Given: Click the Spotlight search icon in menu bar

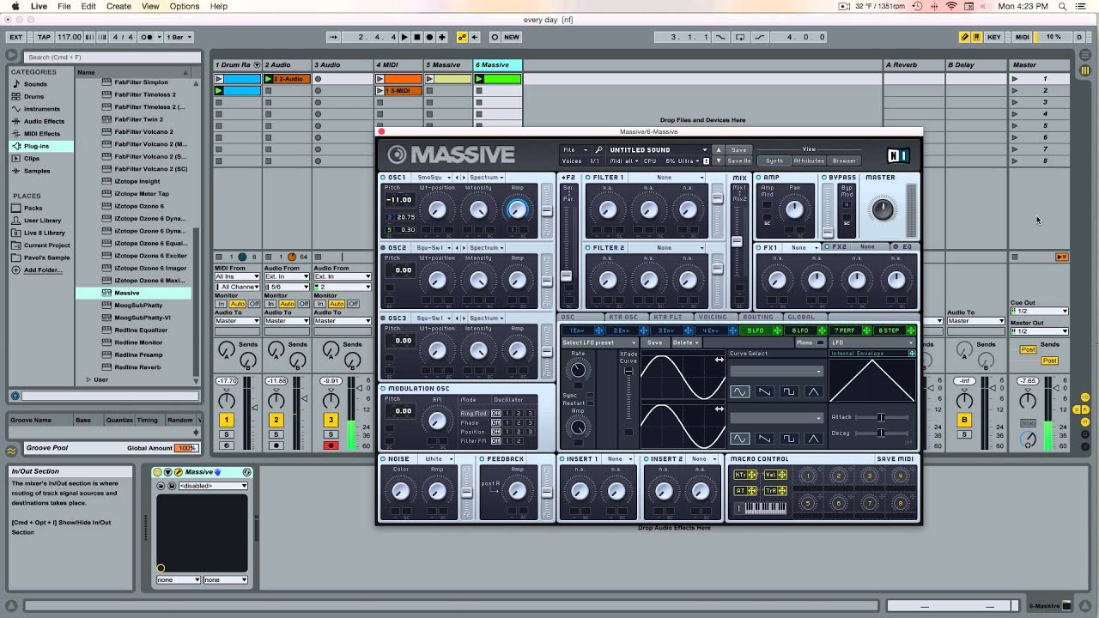Looking at the screenshot, I should (1064, 6).
